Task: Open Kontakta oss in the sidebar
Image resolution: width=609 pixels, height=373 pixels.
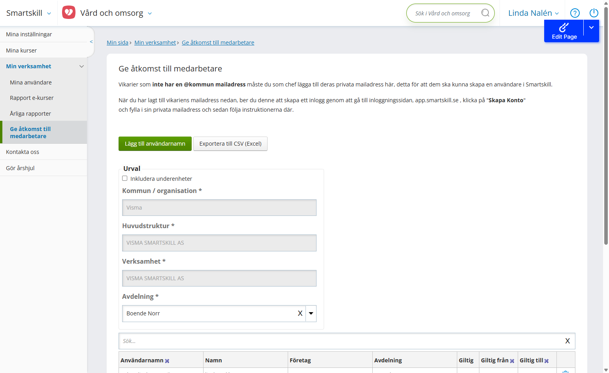Action: point(43,152)
